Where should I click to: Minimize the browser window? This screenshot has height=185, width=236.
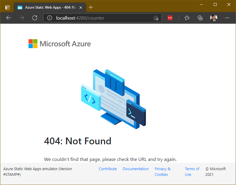(x=202, y=4)
